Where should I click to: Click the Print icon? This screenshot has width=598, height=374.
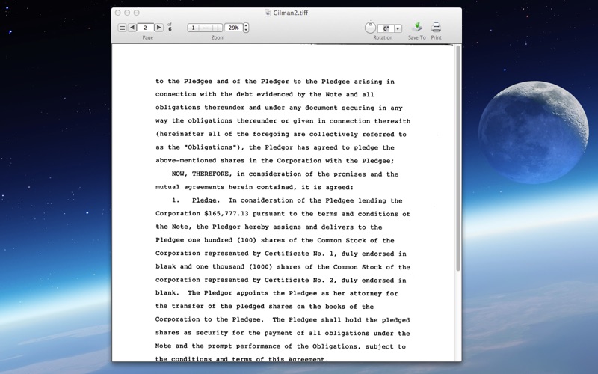coord(436,28)
